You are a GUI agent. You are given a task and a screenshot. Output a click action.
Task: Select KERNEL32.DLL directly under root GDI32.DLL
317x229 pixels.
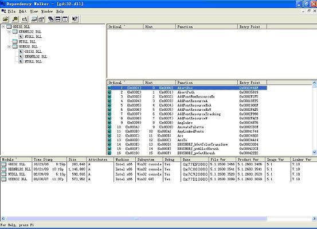[30, 32]
